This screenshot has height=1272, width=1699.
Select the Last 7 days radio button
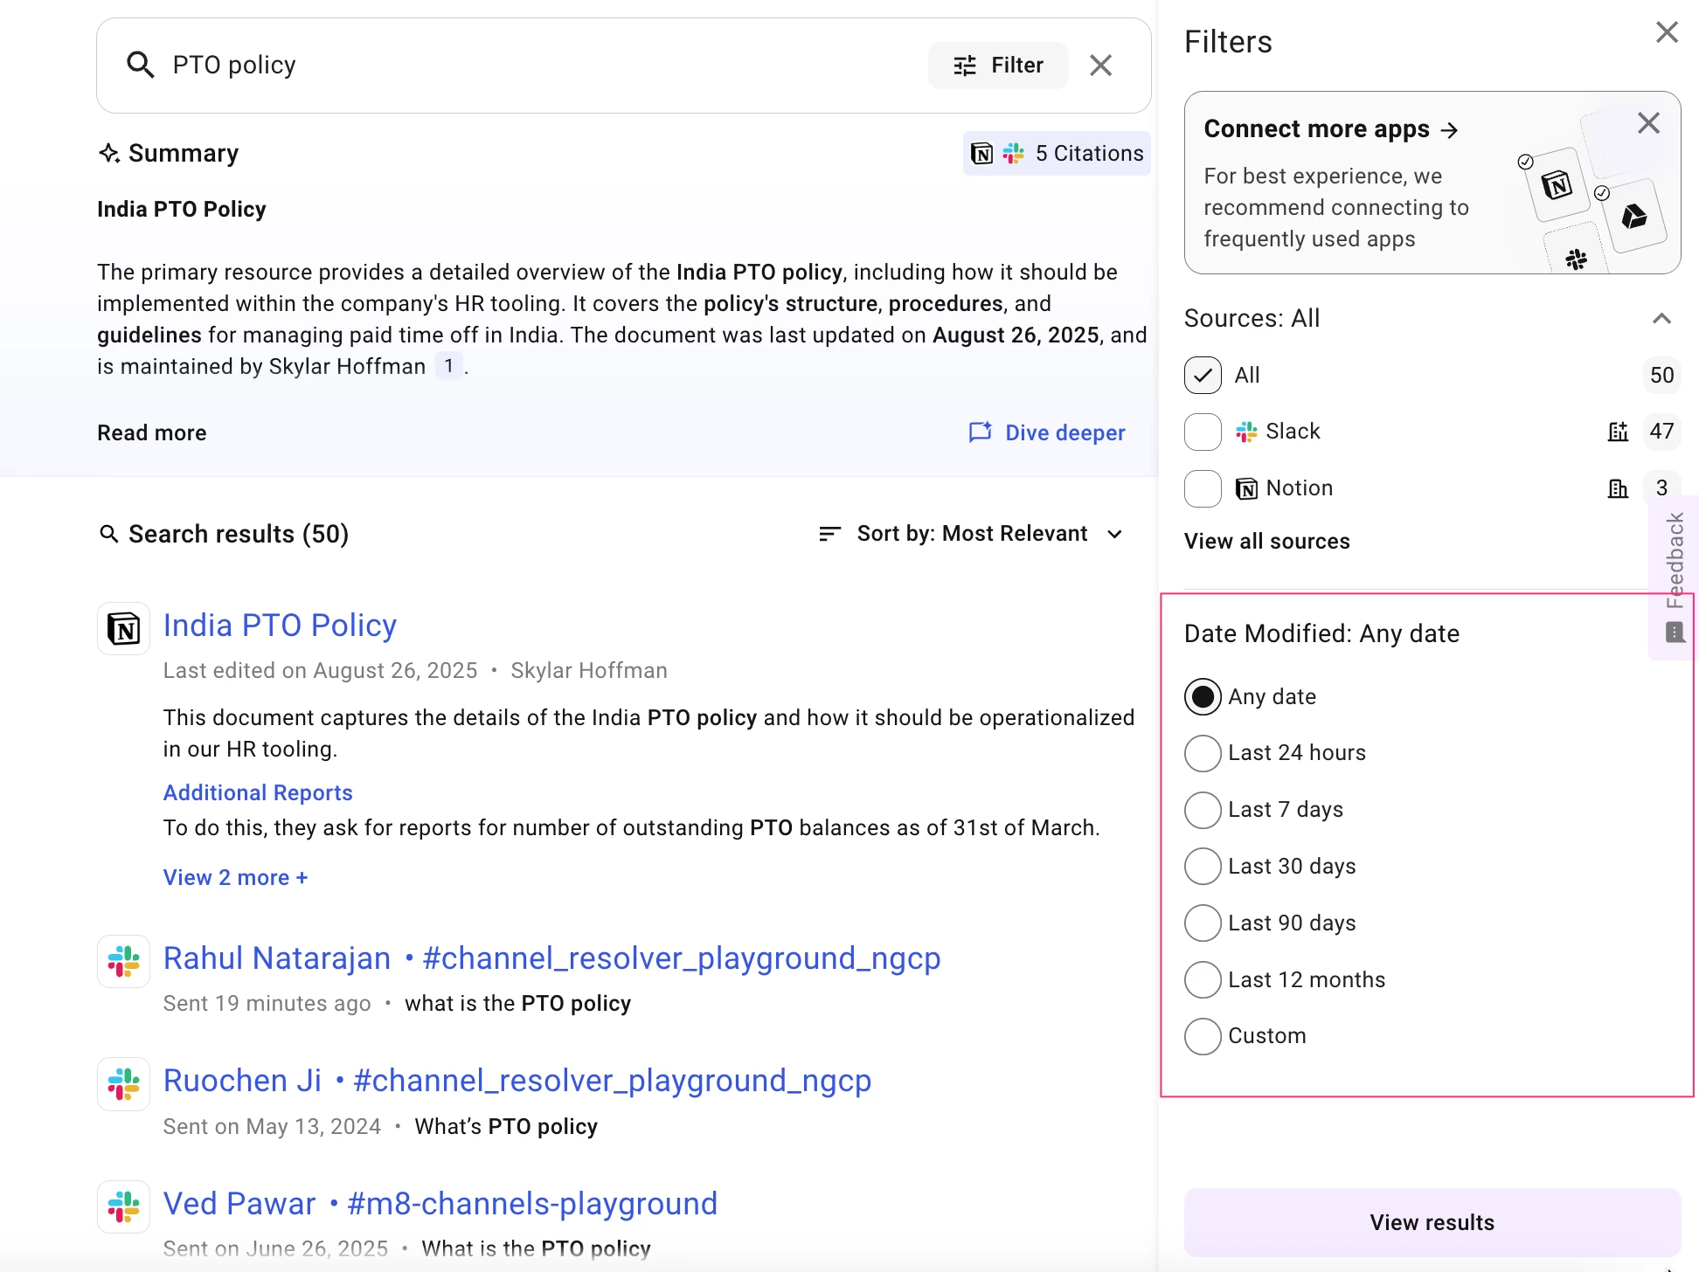1203,810
